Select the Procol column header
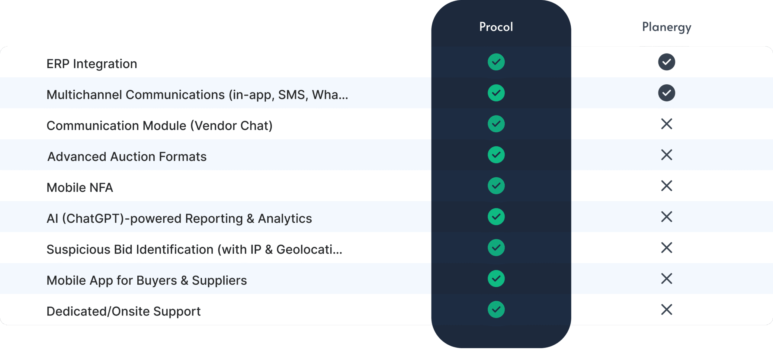773x352 pixels. tap(496, 27)
